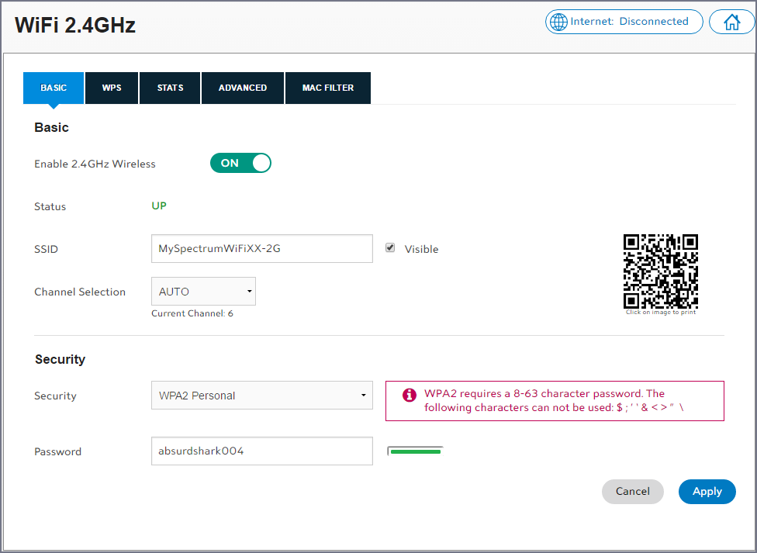Click the info icon in password warning
This screenshot has width=757, height=553.
coord(410,395)
